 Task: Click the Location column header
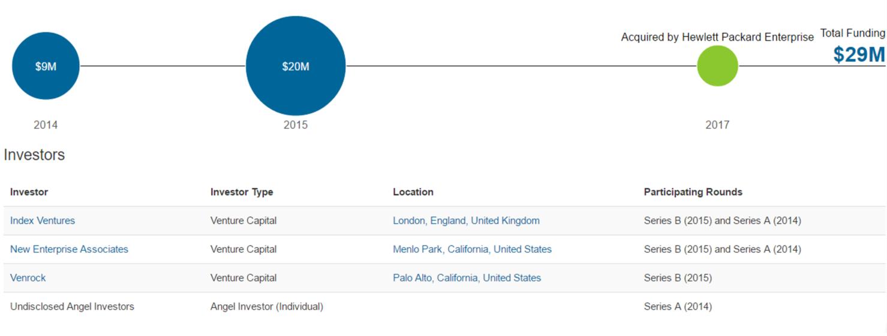click(x=413, y=192)
